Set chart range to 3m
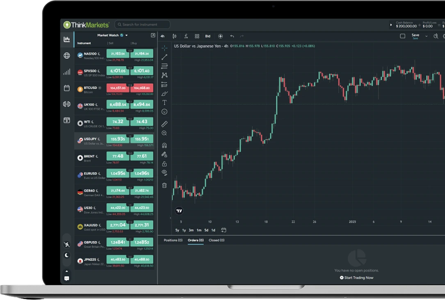The image size is (445, 300). pyautogui.click(x=191, y=230)
